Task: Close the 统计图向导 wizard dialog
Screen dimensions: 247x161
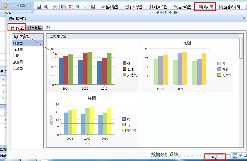Action: point(244,18)
